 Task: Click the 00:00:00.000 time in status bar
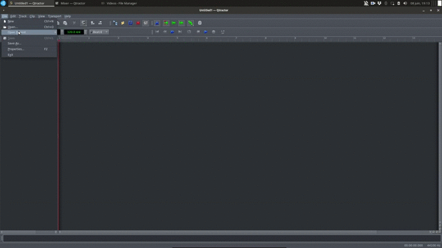coord(413,245)
